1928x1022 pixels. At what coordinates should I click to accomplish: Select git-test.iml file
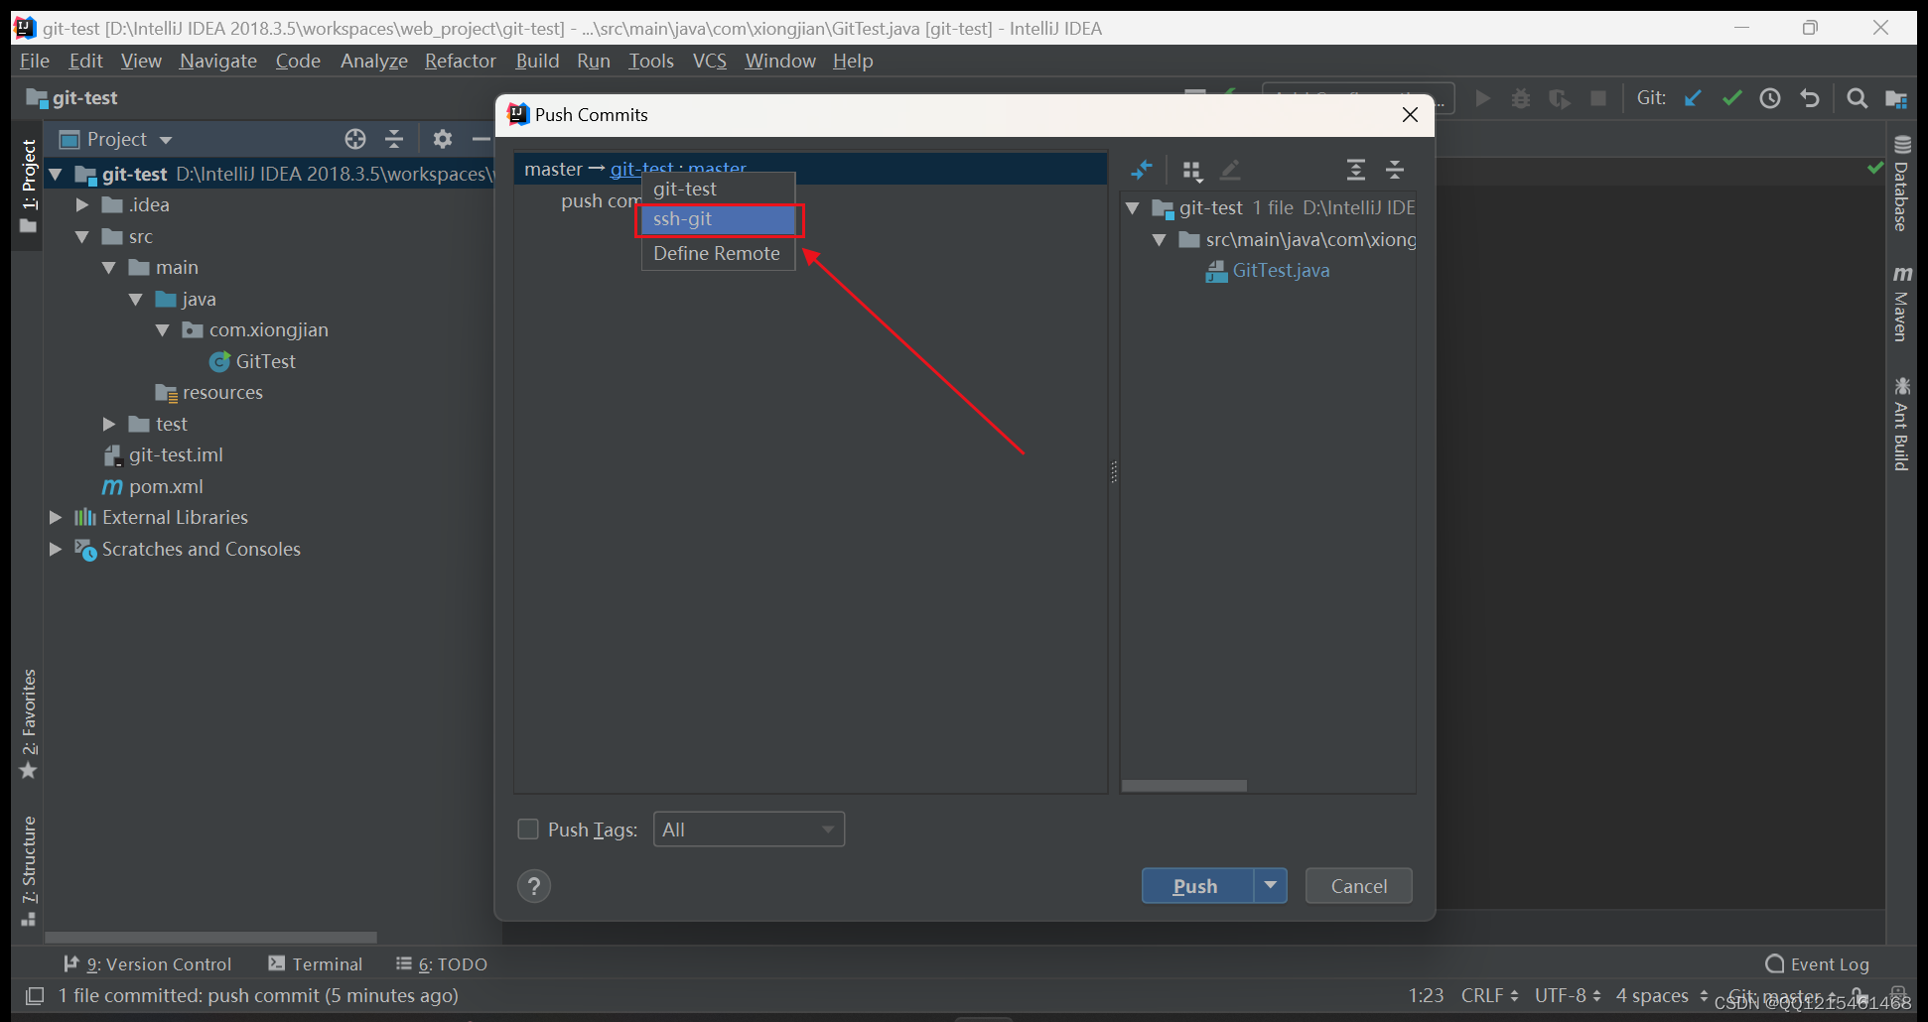tap(164, 455)
